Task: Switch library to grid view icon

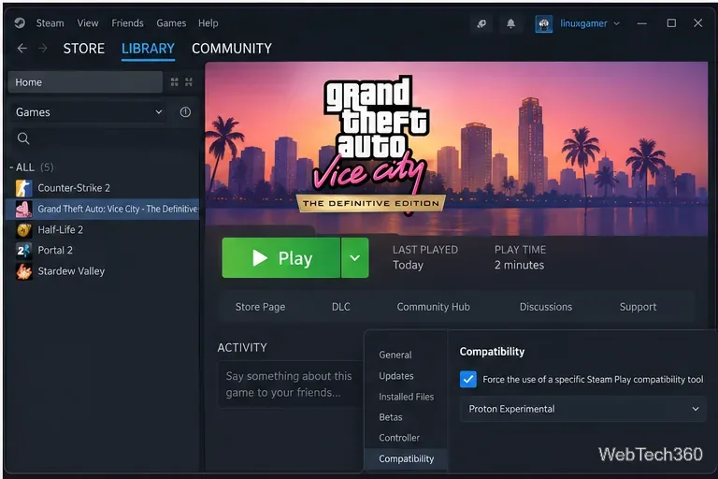Action: tap(175, 82)
